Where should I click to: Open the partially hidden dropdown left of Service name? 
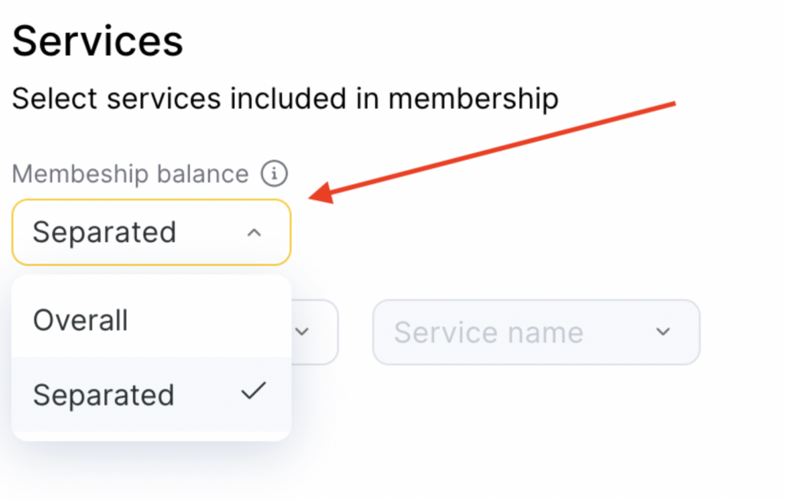tap(316, 332)
